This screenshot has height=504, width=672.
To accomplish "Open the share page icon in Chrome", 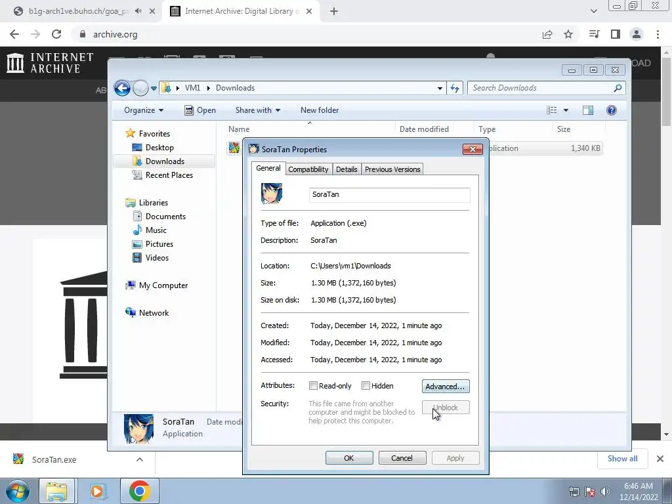I will (x=547, y=34).
